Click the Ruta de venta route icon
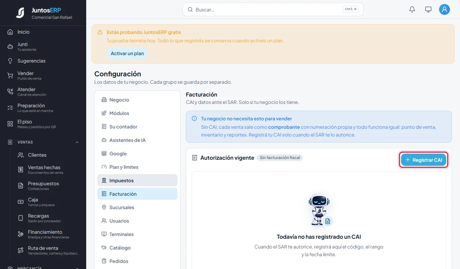This screenshot has width=460, height=269. coord(21,251)
